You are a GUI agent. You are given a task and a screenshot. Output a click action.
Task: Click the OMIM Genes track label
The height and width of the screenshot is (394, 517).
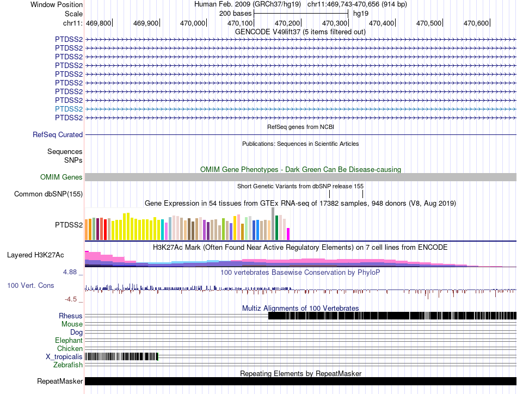click(61, 177)
